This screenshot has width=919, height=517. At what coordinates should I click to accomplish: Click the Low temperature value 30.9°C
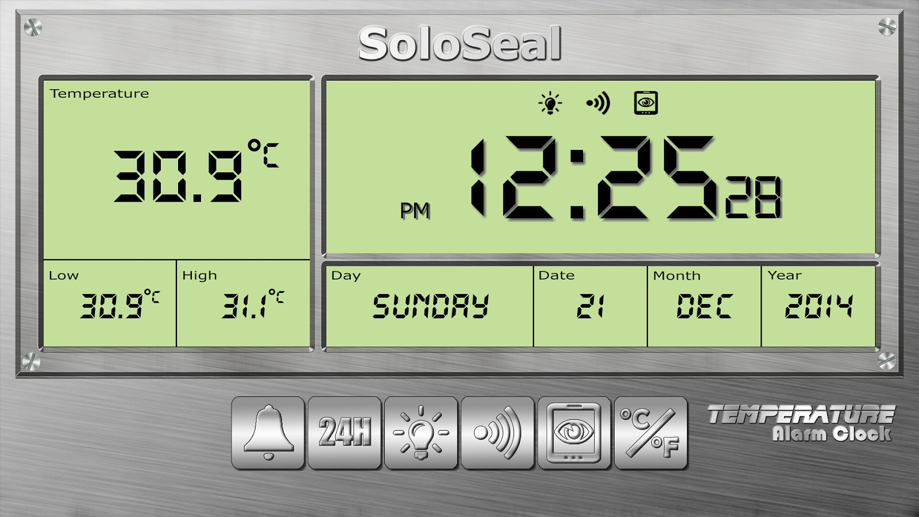point(120,304)
